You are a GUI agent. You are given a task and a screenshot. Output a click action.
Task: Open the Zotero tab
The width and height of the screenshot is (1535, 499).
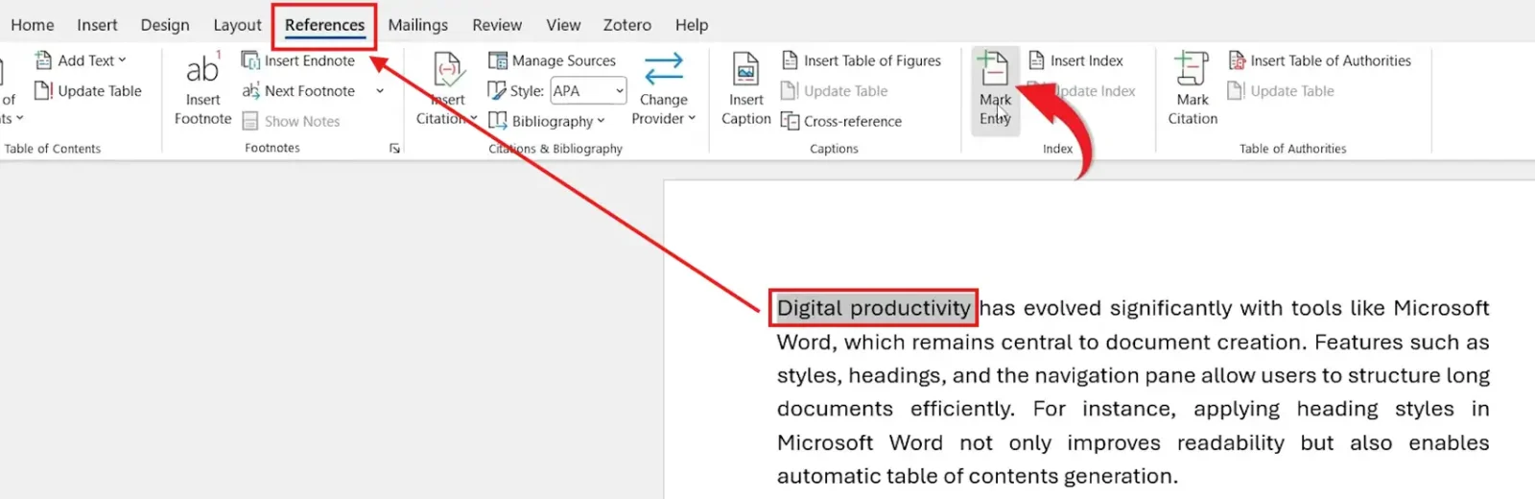(x=627, y=25)
